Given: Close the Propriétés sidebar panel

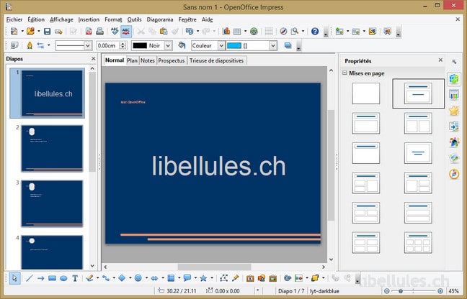Looking at the screenshot, I should click(x=440, y=60).
